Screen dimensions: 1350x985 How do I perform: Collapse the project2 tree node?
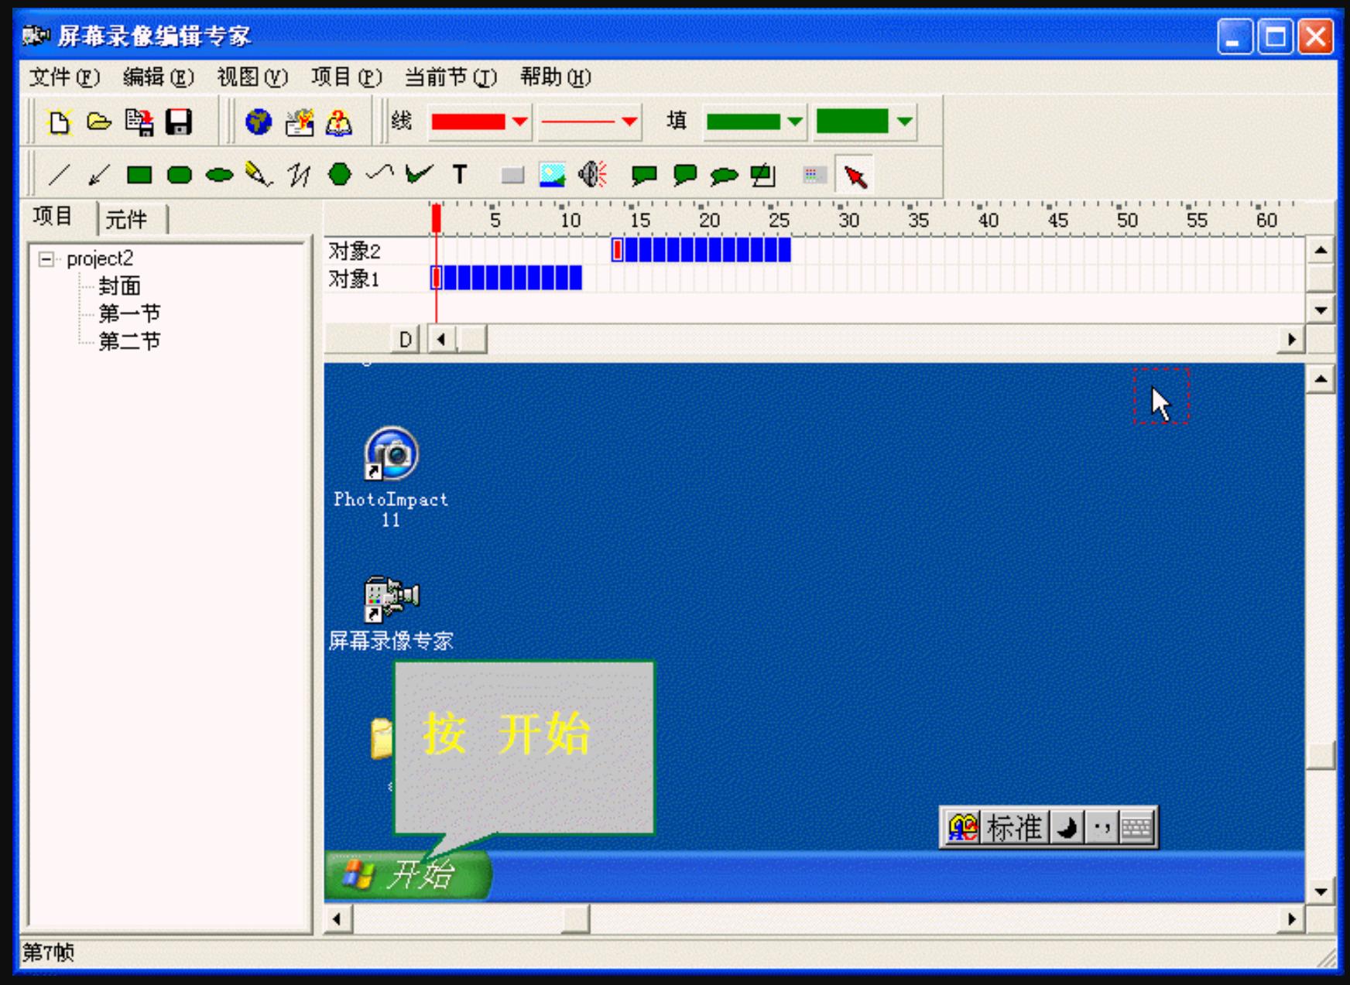coord(48,258)
